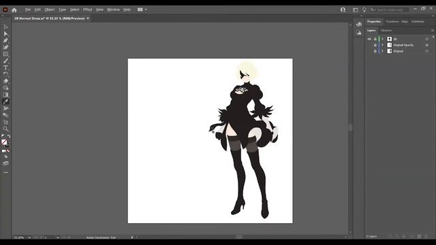
Task: Switch to the Align tab
Action: pos(405,21)
